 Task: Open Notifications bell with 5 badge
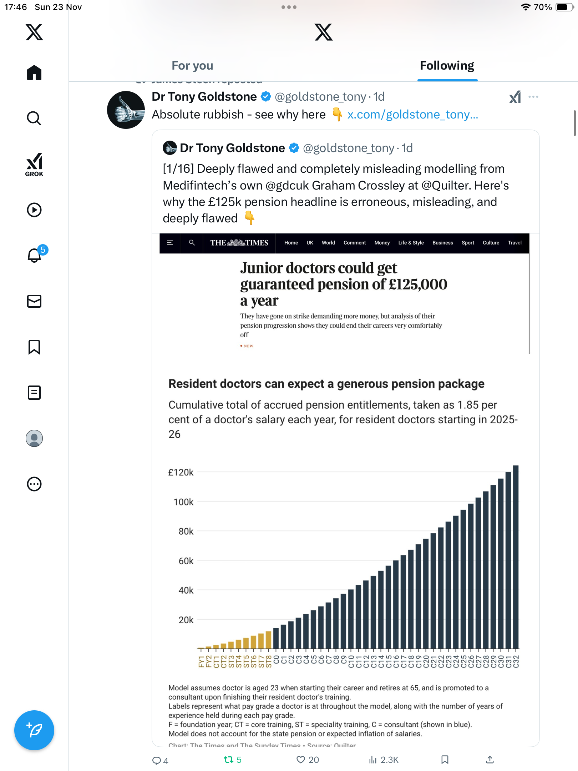(35, 255)
